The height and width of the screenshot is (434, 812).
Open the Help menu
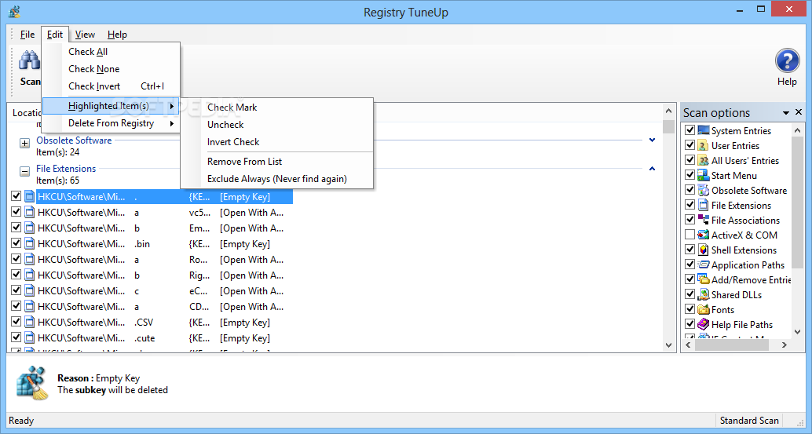(x=117, y=35)
